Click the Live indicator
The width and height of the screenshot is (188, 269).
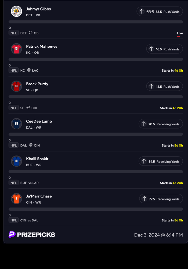180,33
